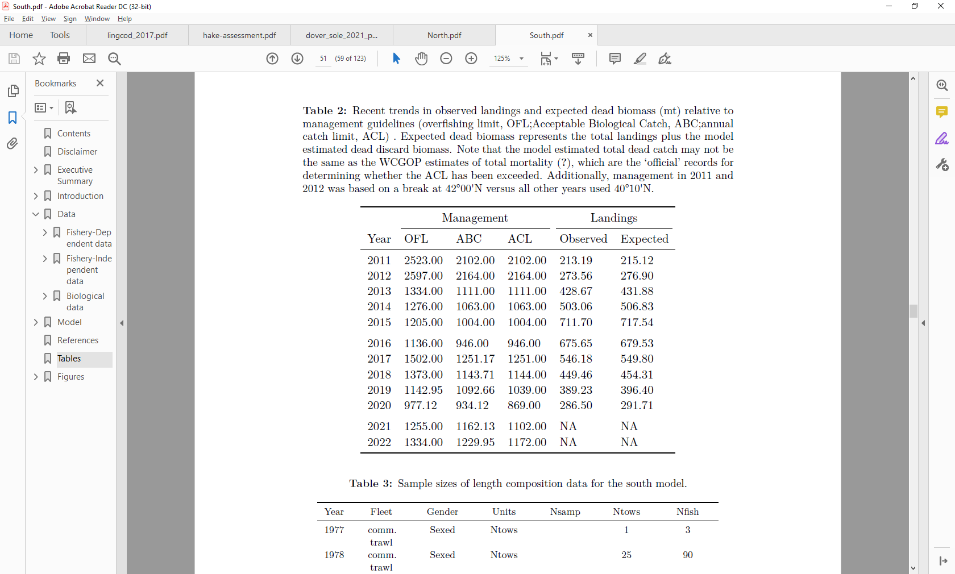Switch to the North.pdf tab
The height and width of the screenshot is (574, 955).
(x=445, y=35)
